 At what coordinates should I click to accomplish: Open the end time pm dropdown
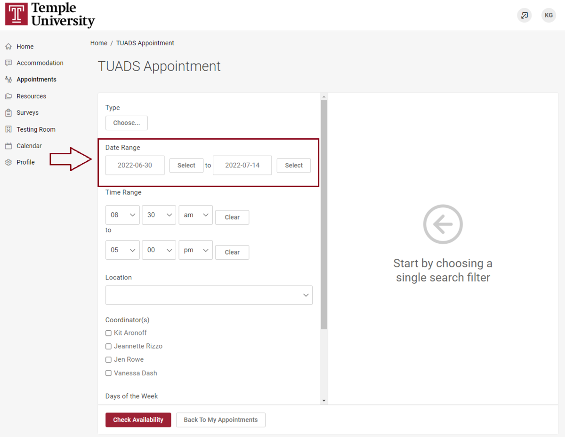195,250
